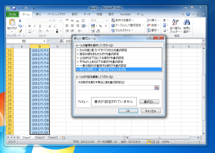This screenshot has height=153, width=215.
Task: Switch to the Sheet2 worksheet tab
Action: tap(40, 138)
